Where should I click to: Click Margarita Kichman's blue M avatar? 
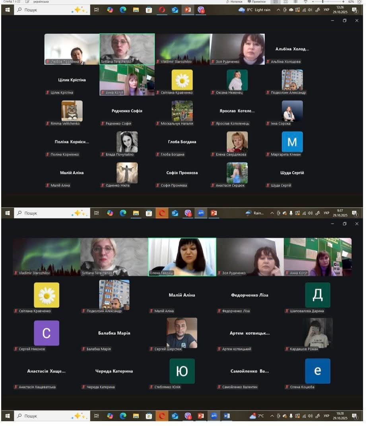[292, 142]
